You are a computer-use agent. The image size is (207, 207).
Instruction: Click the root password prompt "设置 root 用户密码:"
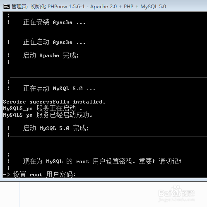point(44,174)
